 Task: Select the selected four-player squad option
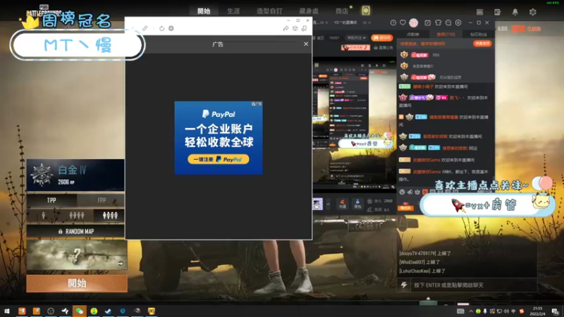[x=110, y=216]
